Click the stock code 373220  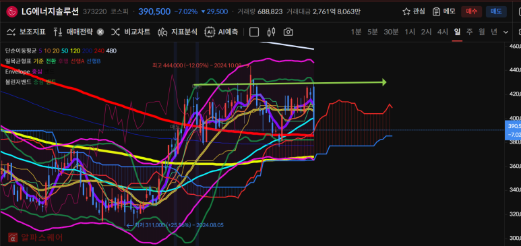tap(95, 12)
